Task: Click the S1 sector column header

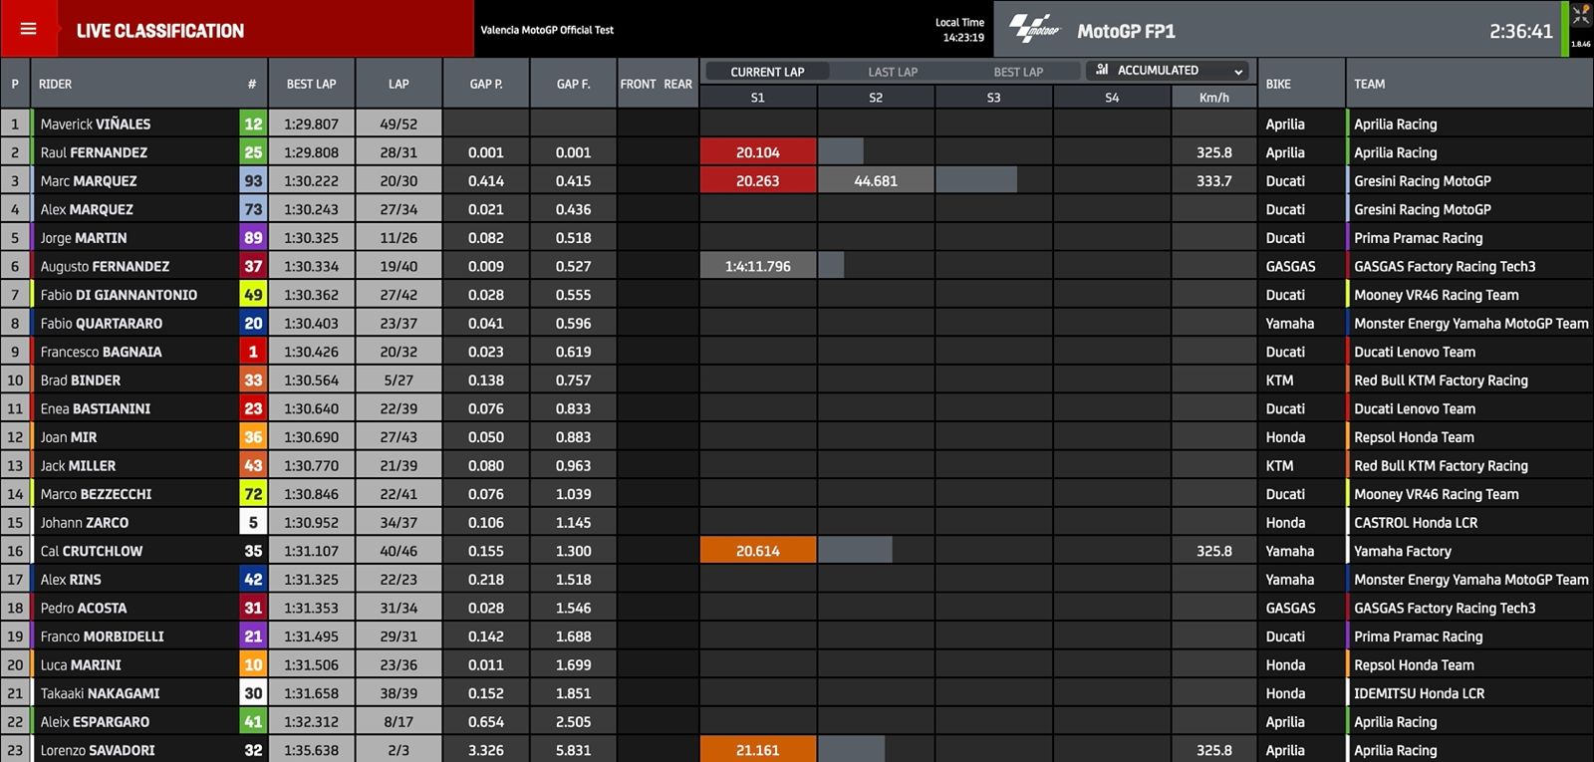Action: click(758, 98)
